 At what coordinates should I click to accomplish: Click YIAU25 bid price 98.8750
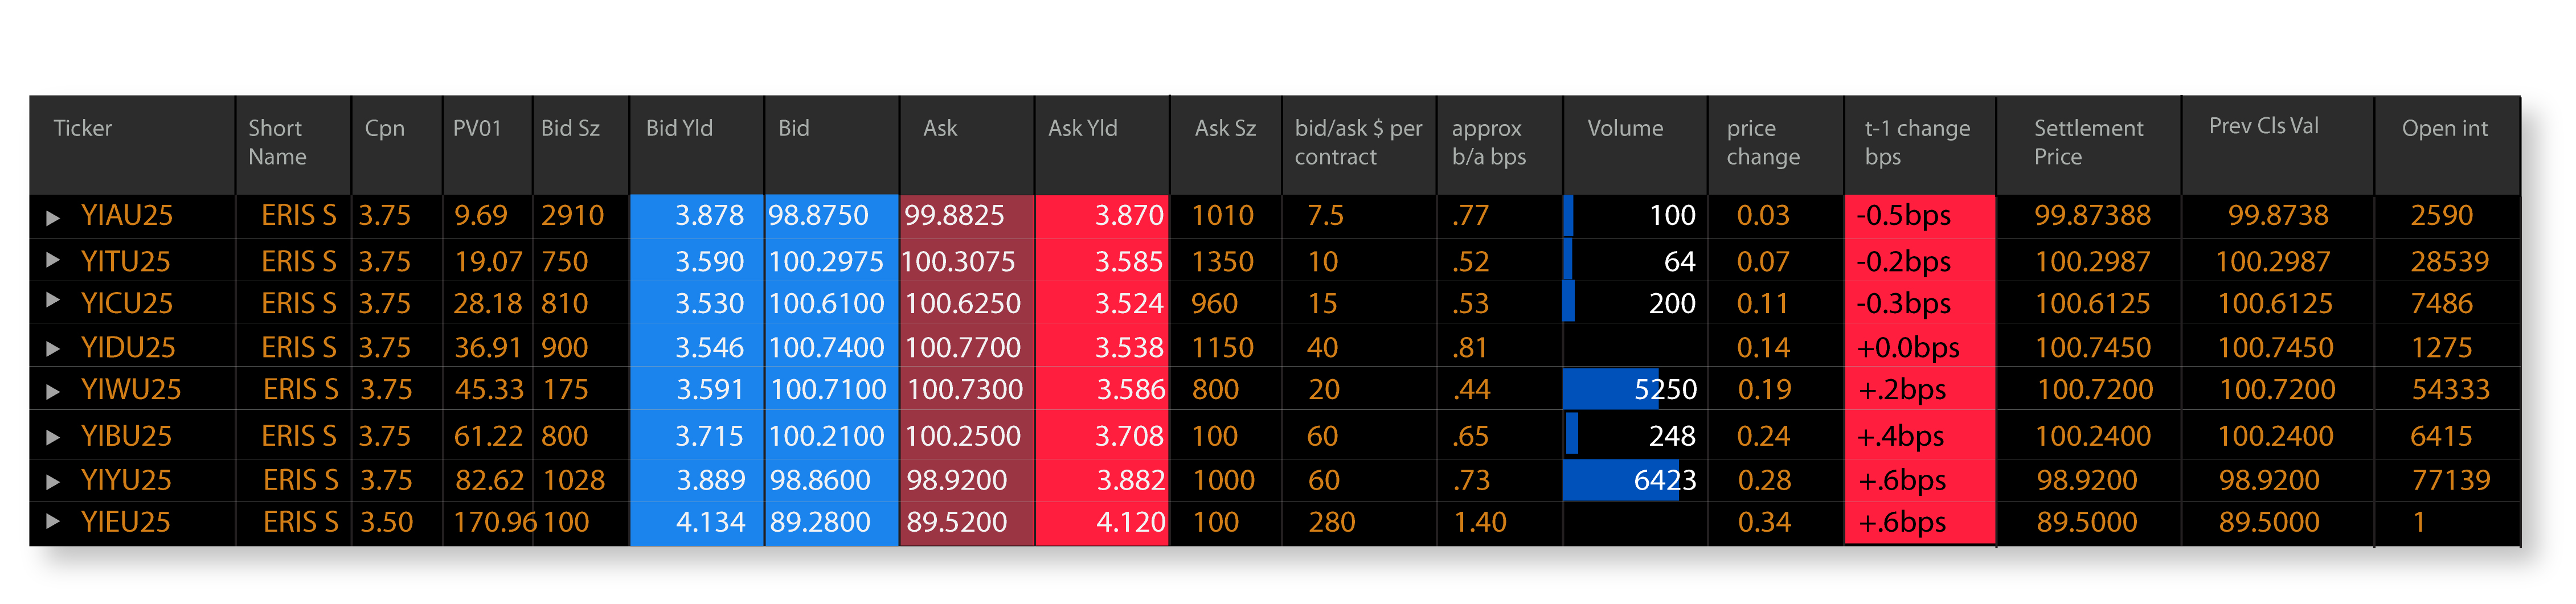pos(818,216)
